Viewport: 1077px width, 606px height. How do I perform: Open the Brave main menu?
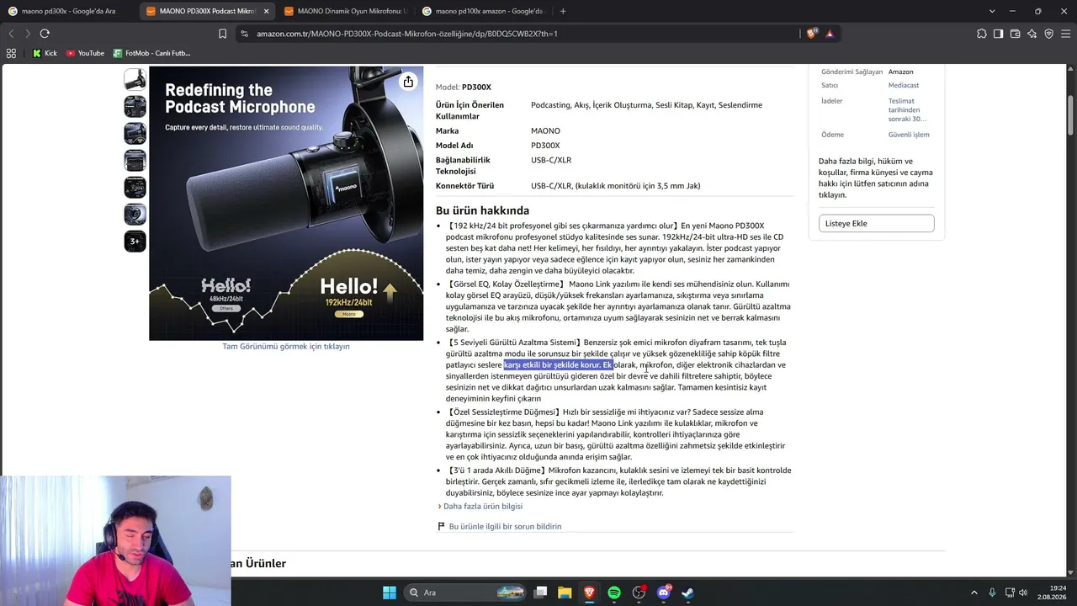point(1065,34)
